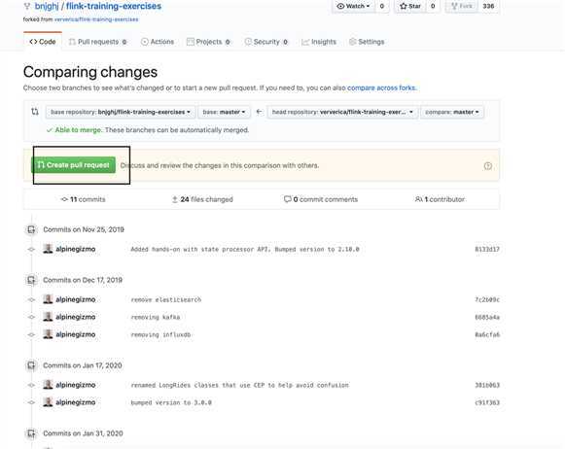The width and height of the screenshot is (565, 449).
Task: View the 1 contributor tab
Action: click(440, 199)
